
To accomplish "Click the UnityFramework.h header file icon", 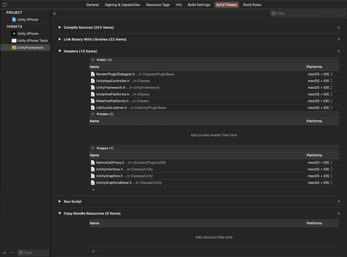I will coord(93,87).
